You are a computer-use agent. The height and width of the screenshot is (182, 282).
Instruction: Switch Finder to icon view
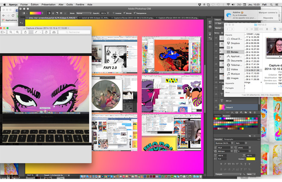pyautogui.click(x=247, y=29)
